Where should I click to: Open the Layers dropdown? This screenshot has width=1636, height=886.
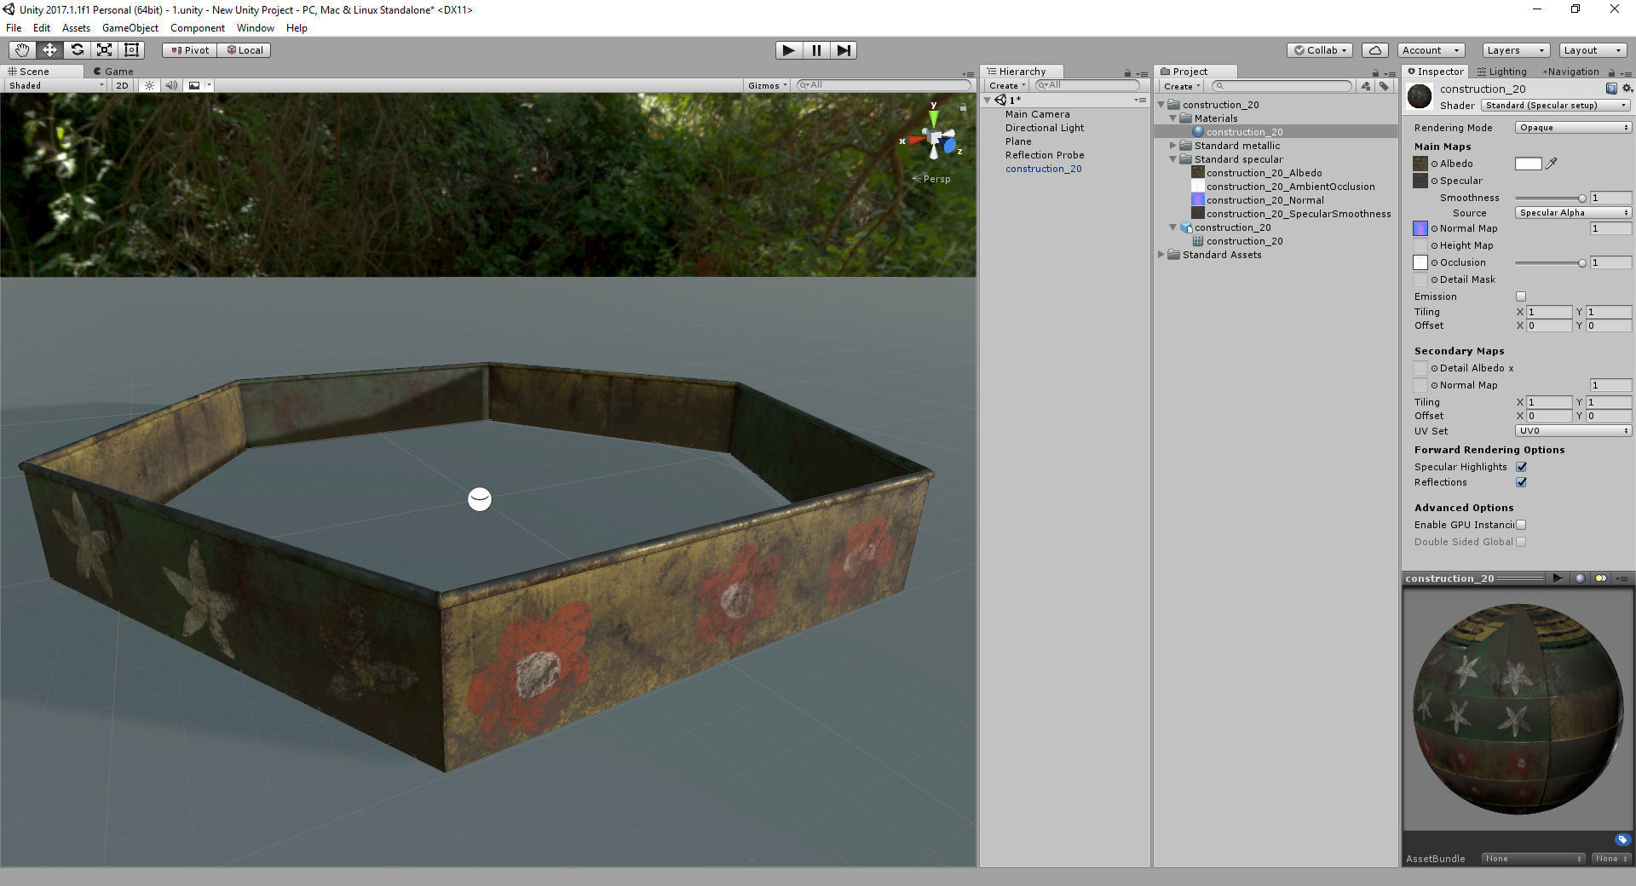point(1515,50)
